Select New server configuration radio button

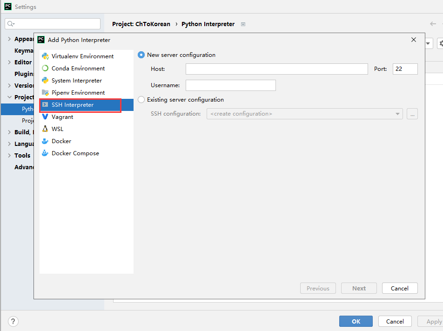click(x=141, y=55)
